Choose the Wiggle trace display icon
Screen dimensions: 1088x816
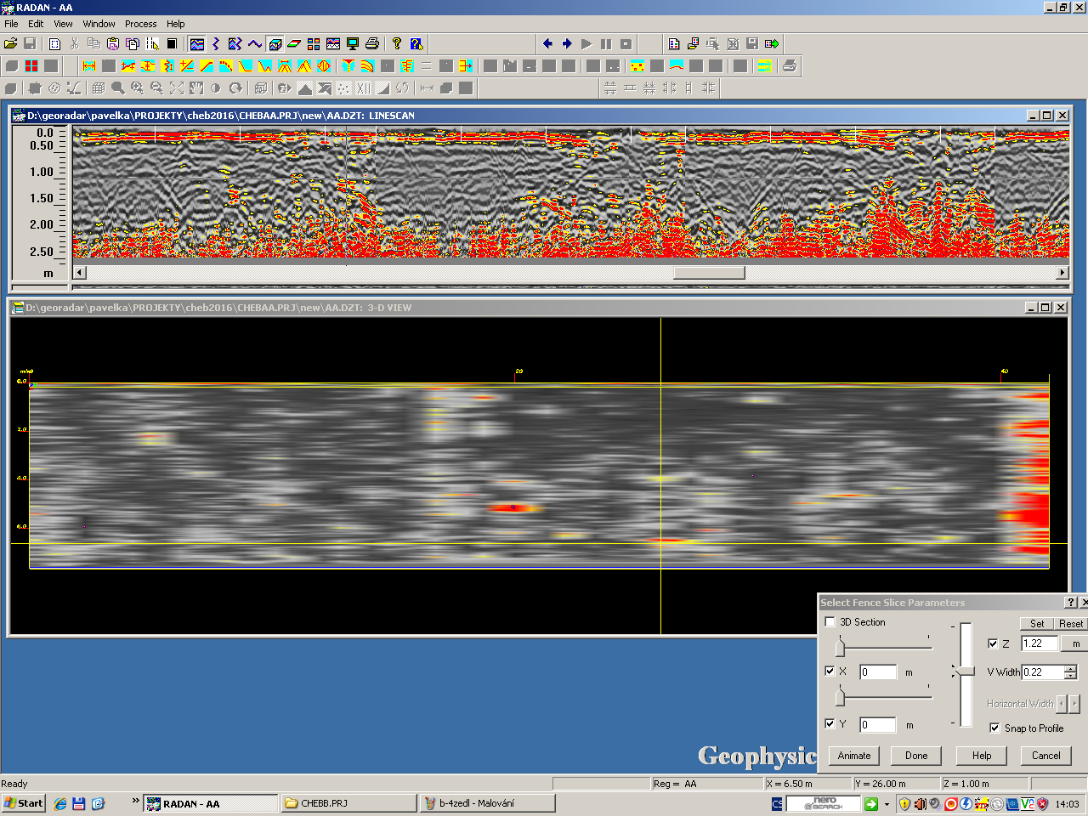pyautogui.click(x=216, y=43)
